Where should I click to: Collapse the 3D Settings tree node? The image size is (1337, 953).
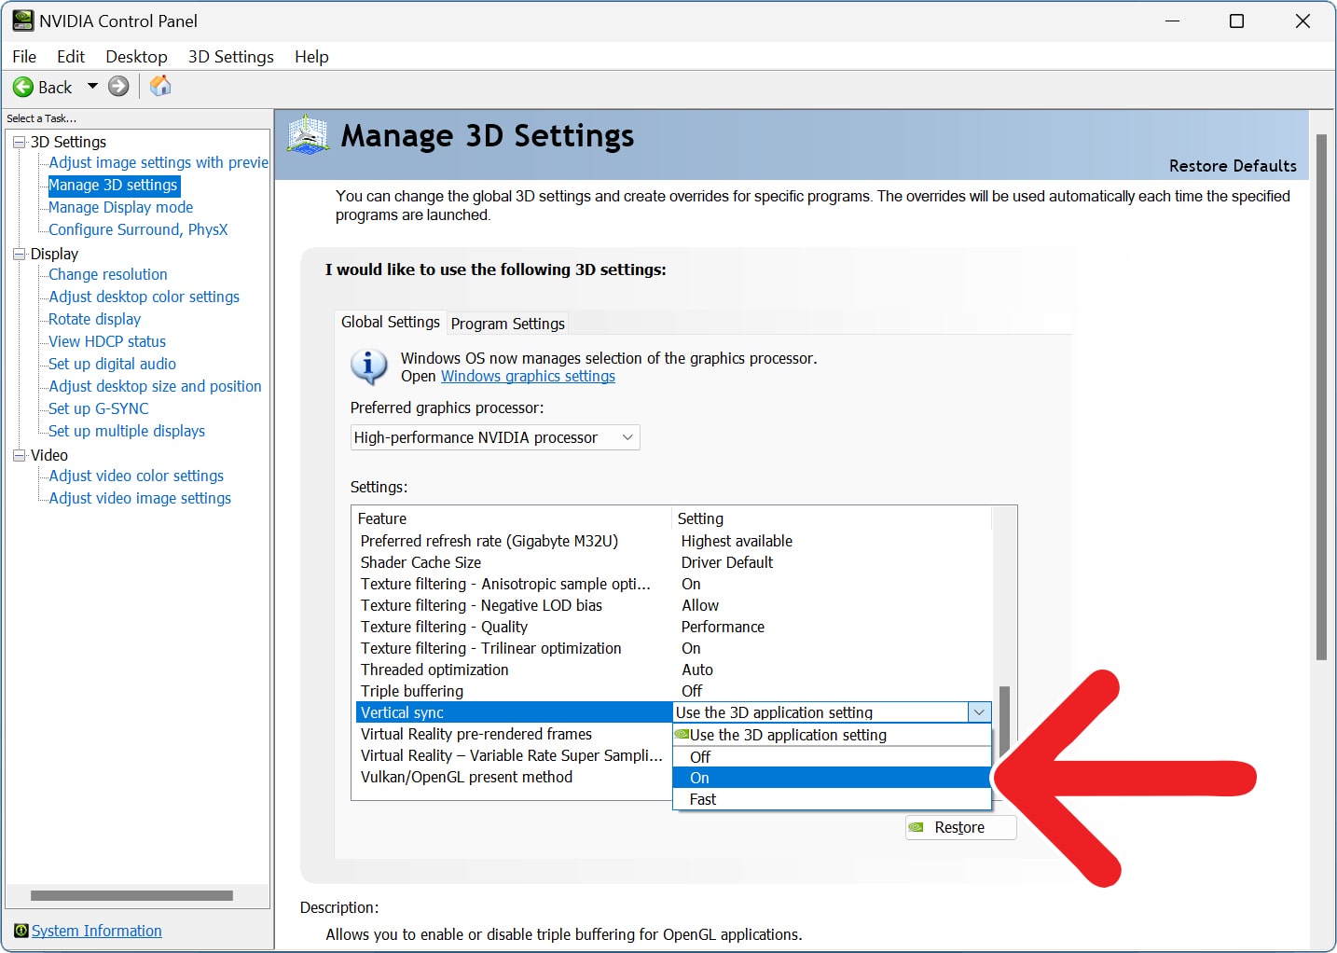click(19, 142)
